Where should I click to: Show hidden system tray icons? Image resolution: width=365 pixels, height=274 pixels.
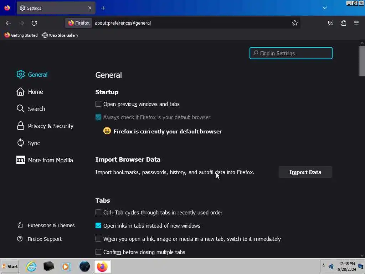[x=323, y=266]
